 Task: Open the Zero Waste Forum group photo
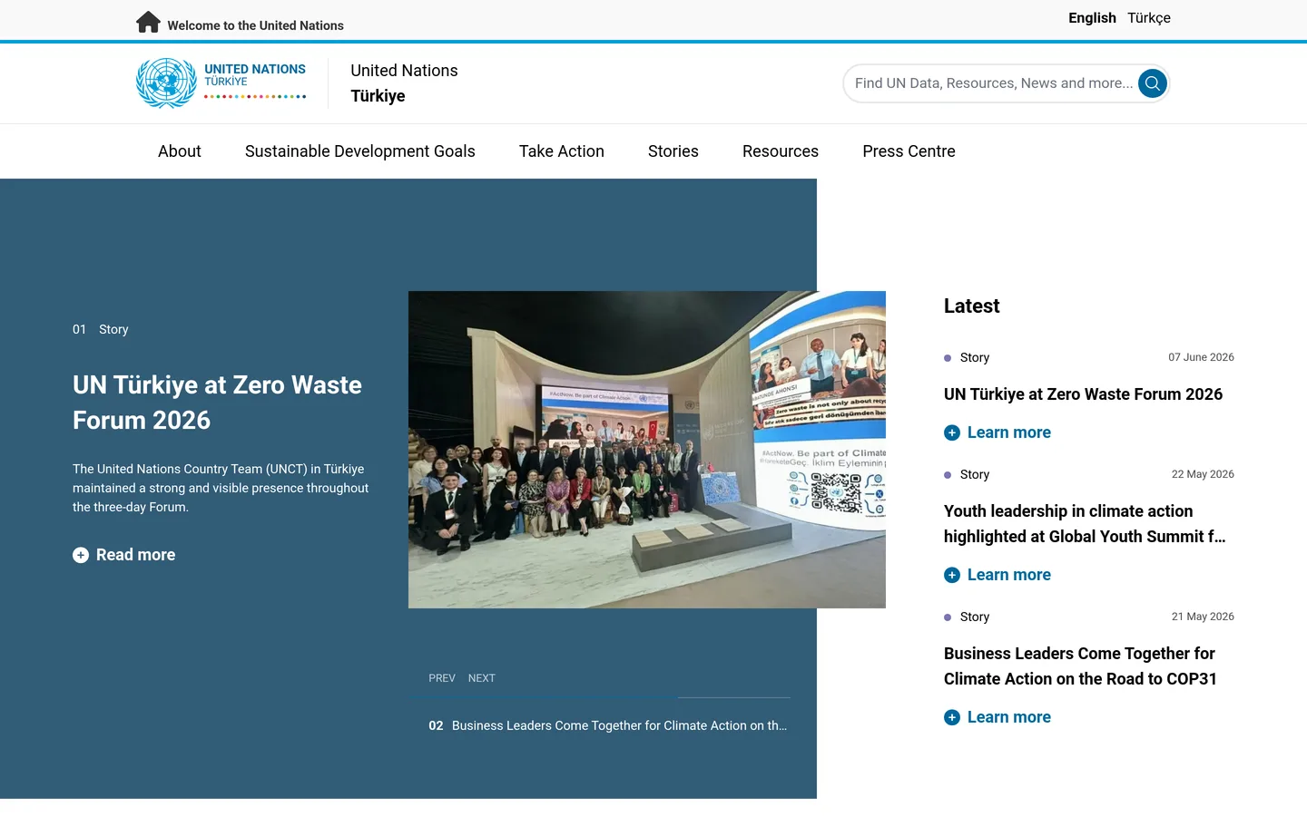click(x=647, y=450)
